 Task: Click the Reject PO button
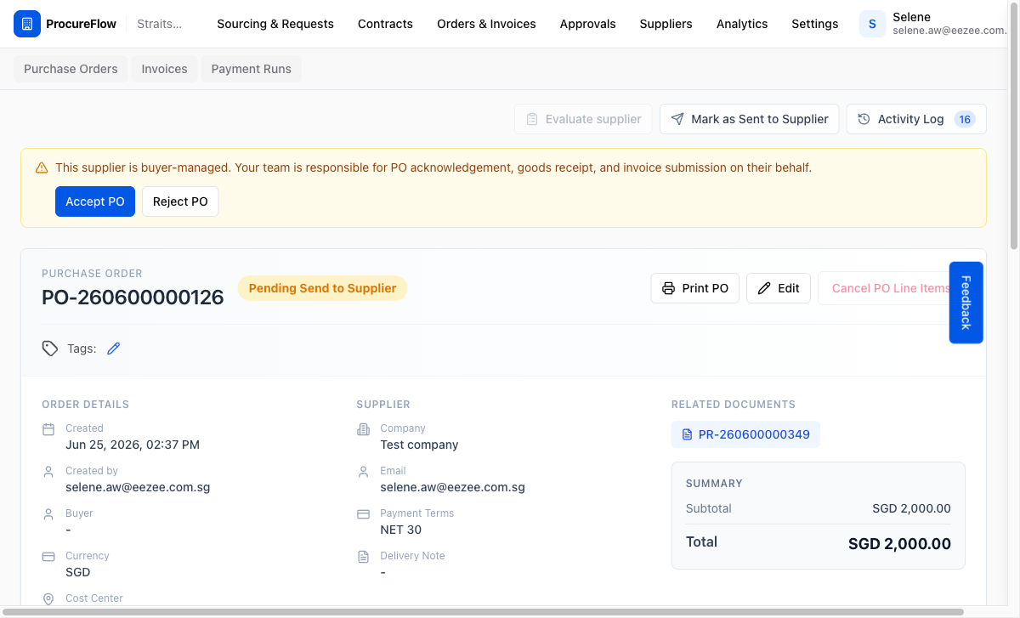[180, 201]
